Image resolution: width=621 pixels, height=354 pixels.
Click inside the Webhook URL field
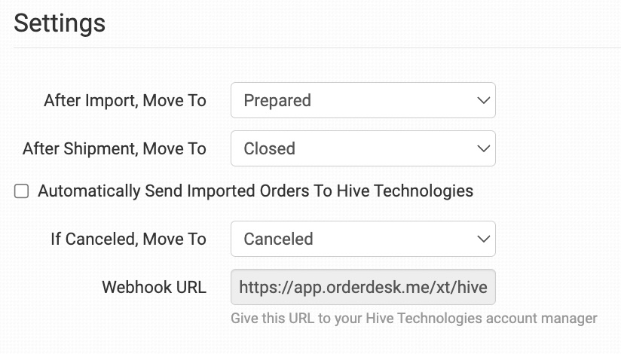point(363,287)
